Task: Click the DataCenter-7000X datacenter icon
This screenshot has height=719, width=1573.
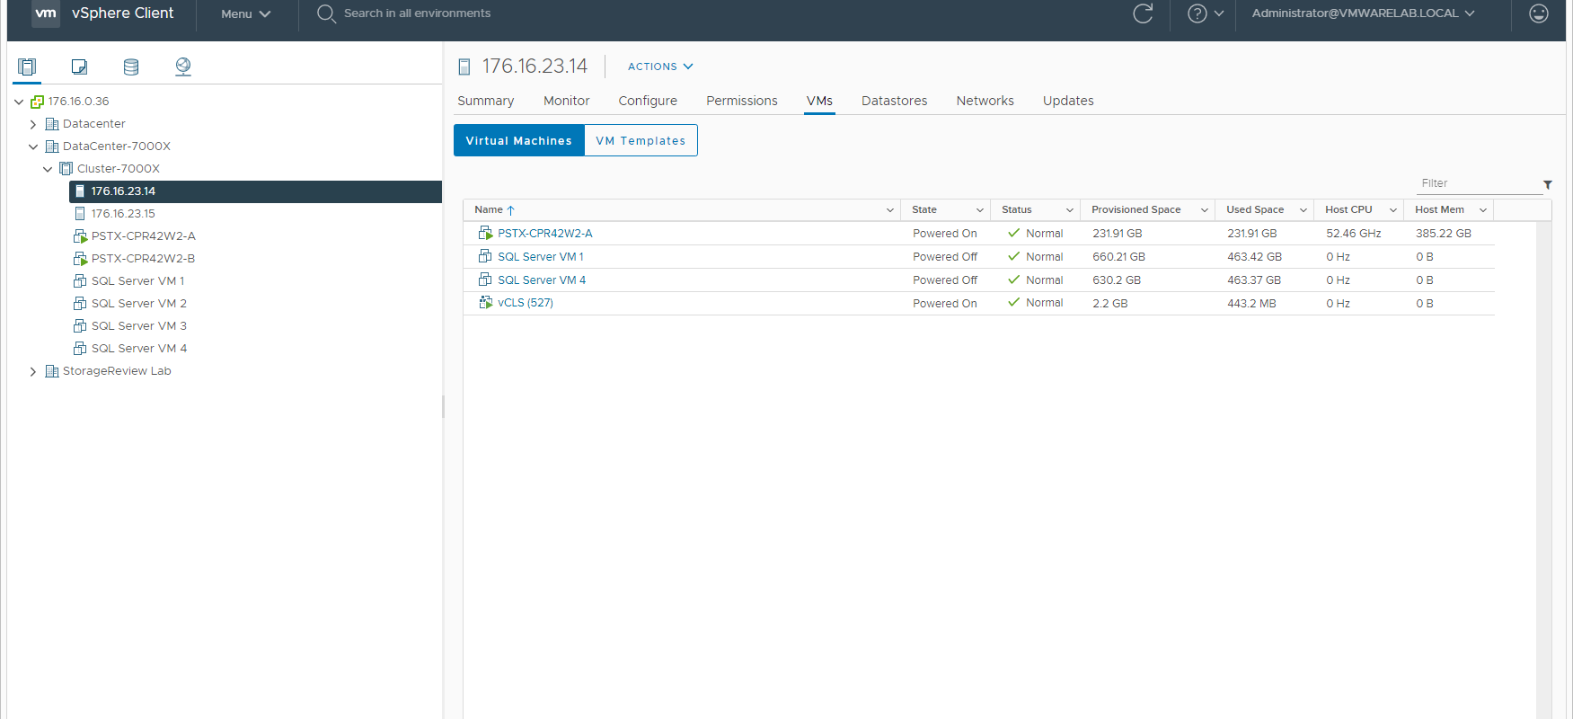Action: 52,146
